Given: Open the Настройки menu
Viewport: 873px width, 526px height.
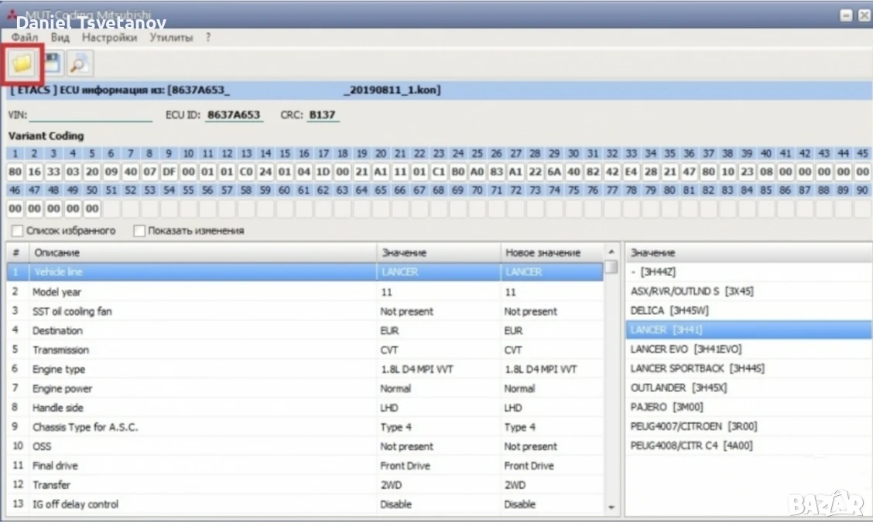Looking at the screenshot, I should 109,37.
